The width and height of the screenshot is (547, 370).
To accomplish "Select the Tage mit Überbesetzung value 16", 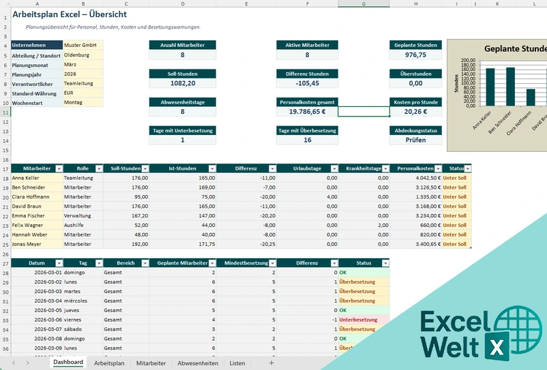I will 307,140.
